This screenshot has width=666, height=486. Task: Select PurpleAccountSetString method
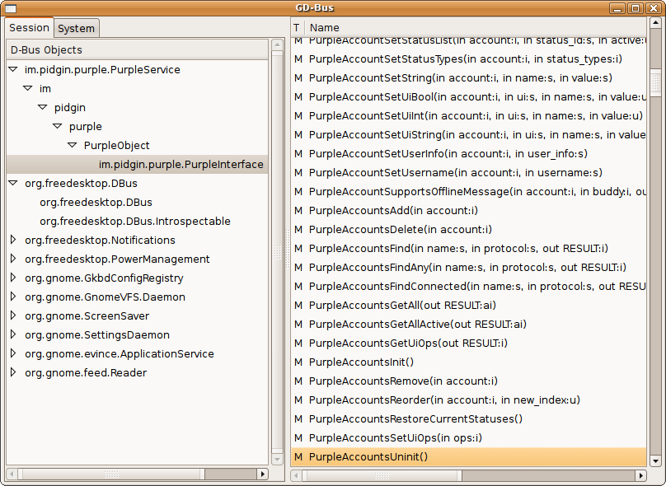pos(468,78)
